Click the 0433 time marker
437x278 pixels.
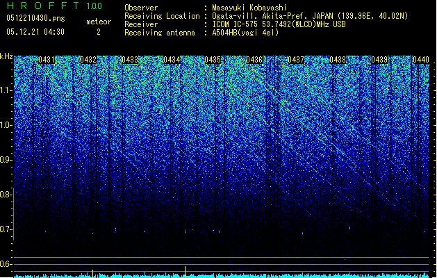[x=130, y=60]
